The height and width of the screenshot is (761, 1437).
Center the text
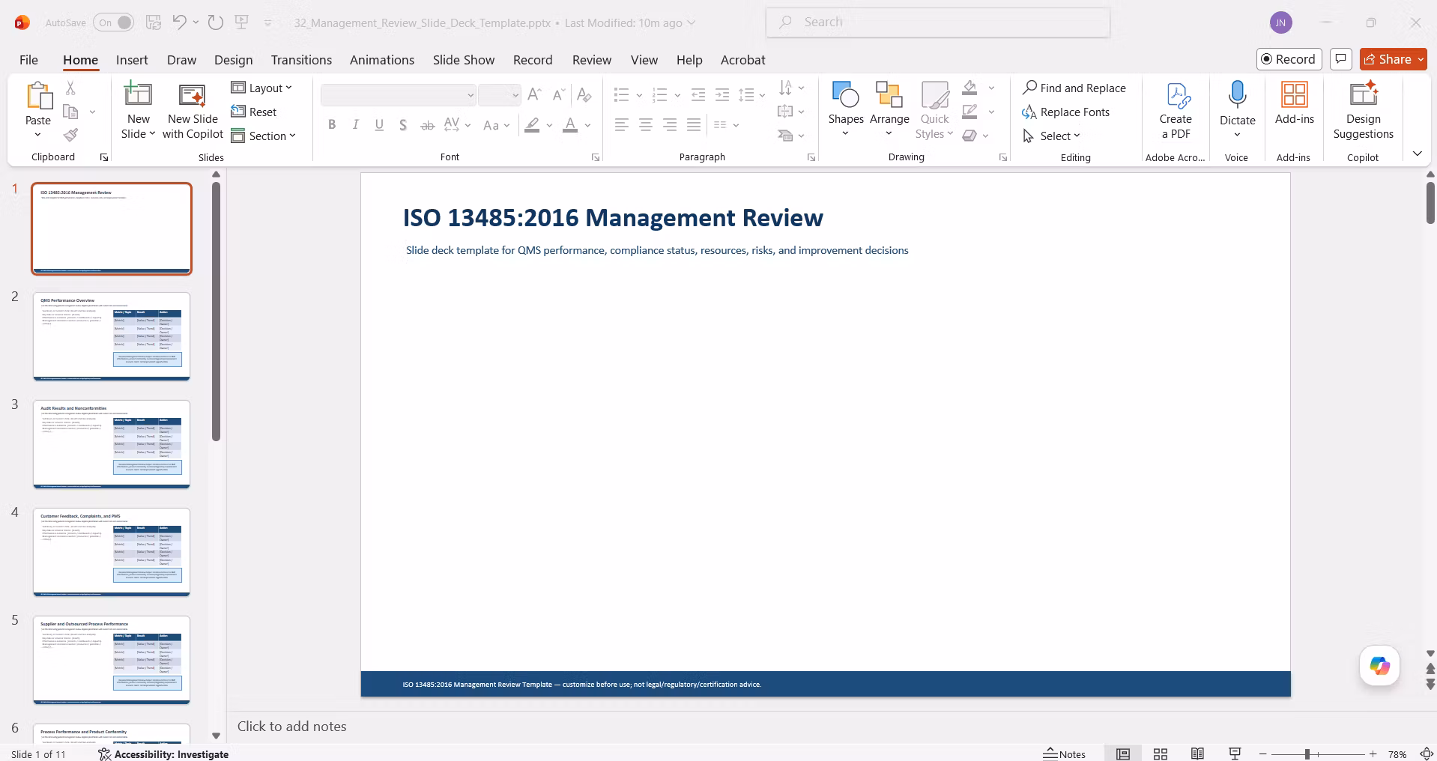coord(646,125)
